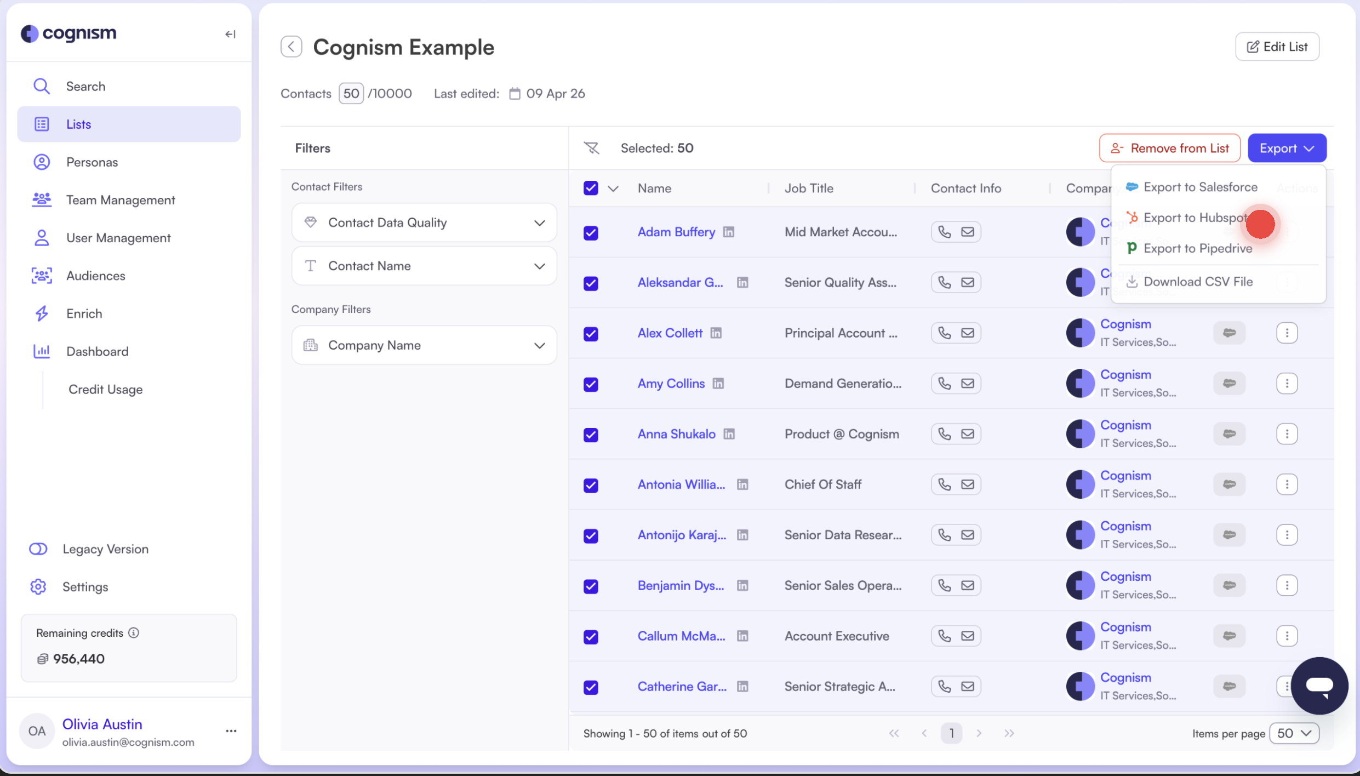Collapse the sidebar with the arrow icon

[x=230, y=34]
